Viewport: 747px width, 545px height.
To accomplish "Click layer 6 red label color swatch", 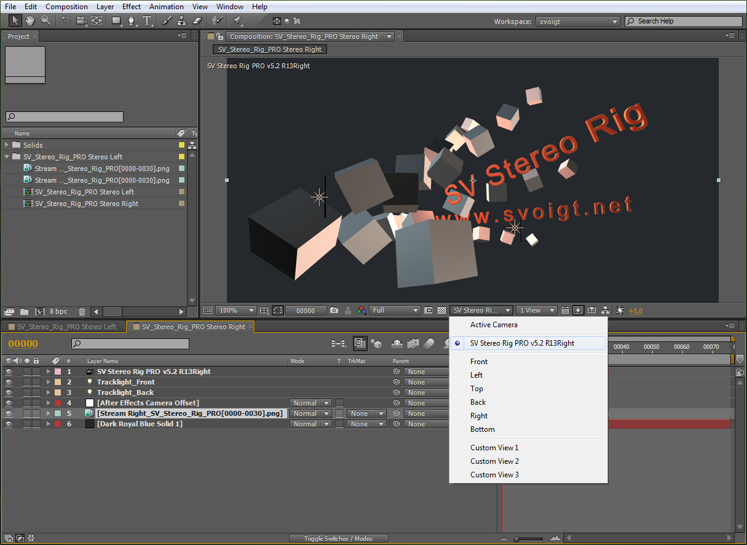I will coord(58,424).
